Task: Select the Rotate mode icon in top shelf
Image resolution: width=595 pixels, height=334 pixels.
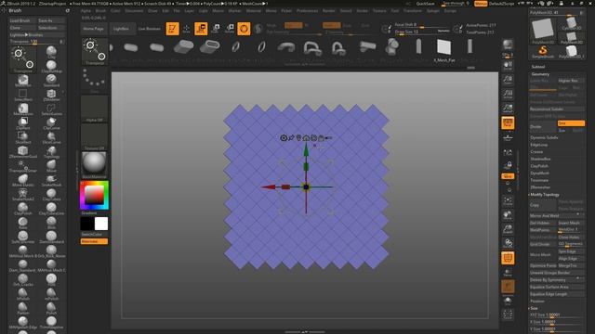Action: 230,29
